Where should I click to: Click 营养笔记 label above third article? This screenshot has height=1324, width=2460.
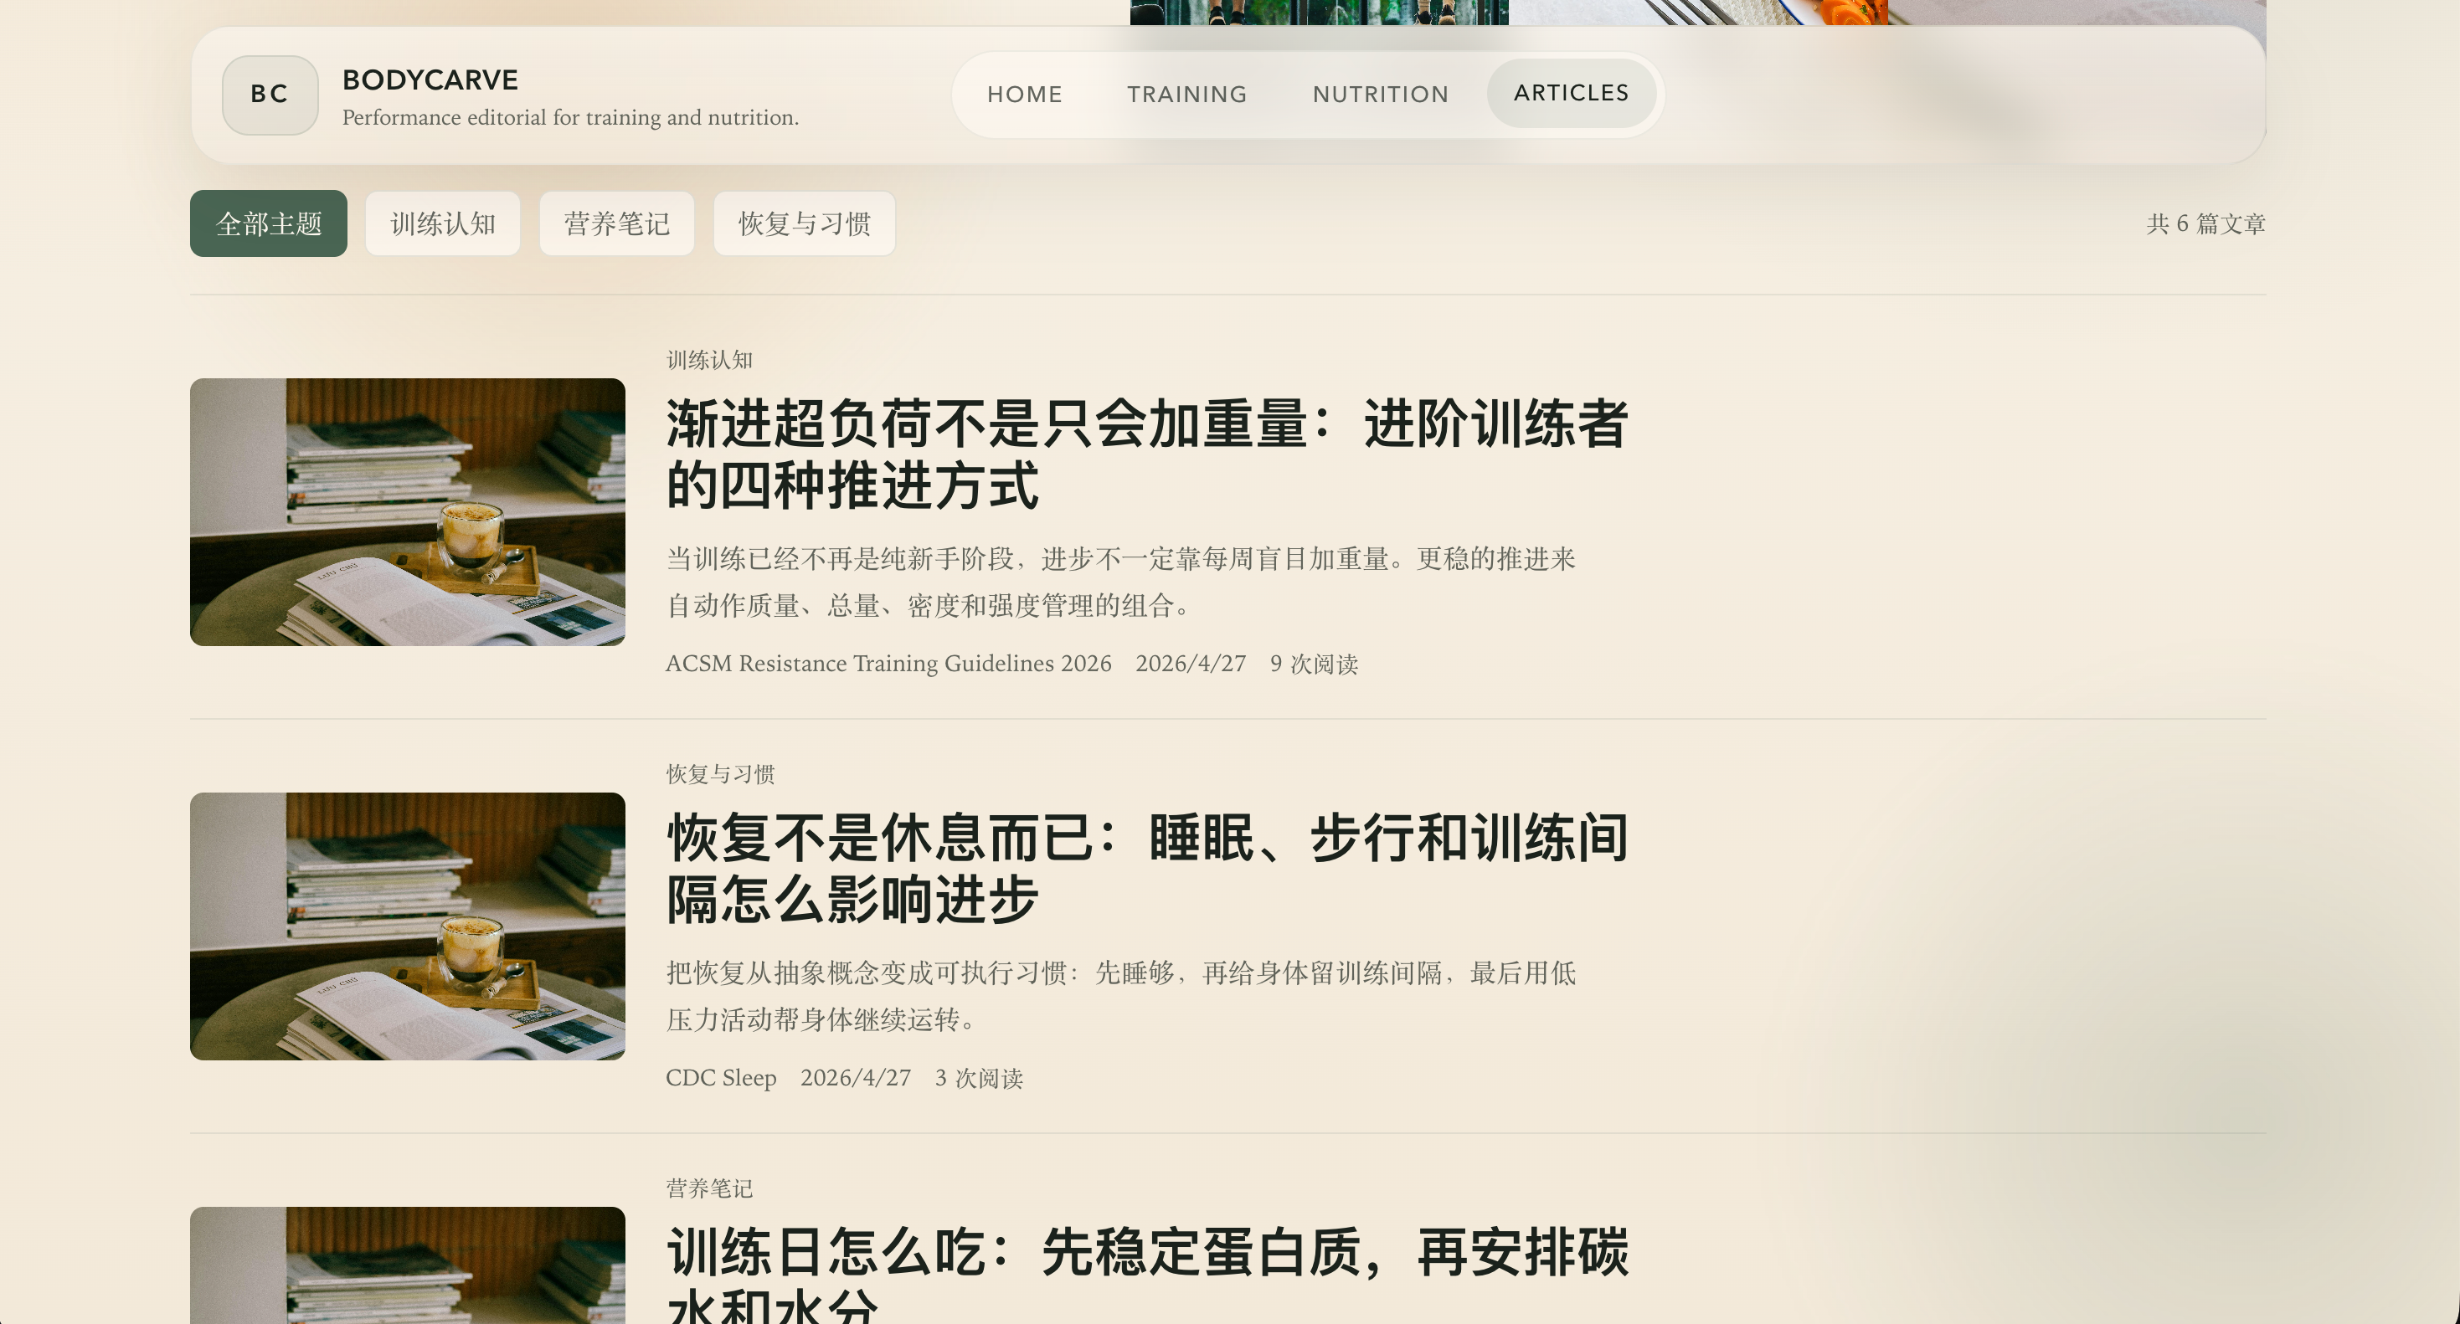pos(709,1188)
